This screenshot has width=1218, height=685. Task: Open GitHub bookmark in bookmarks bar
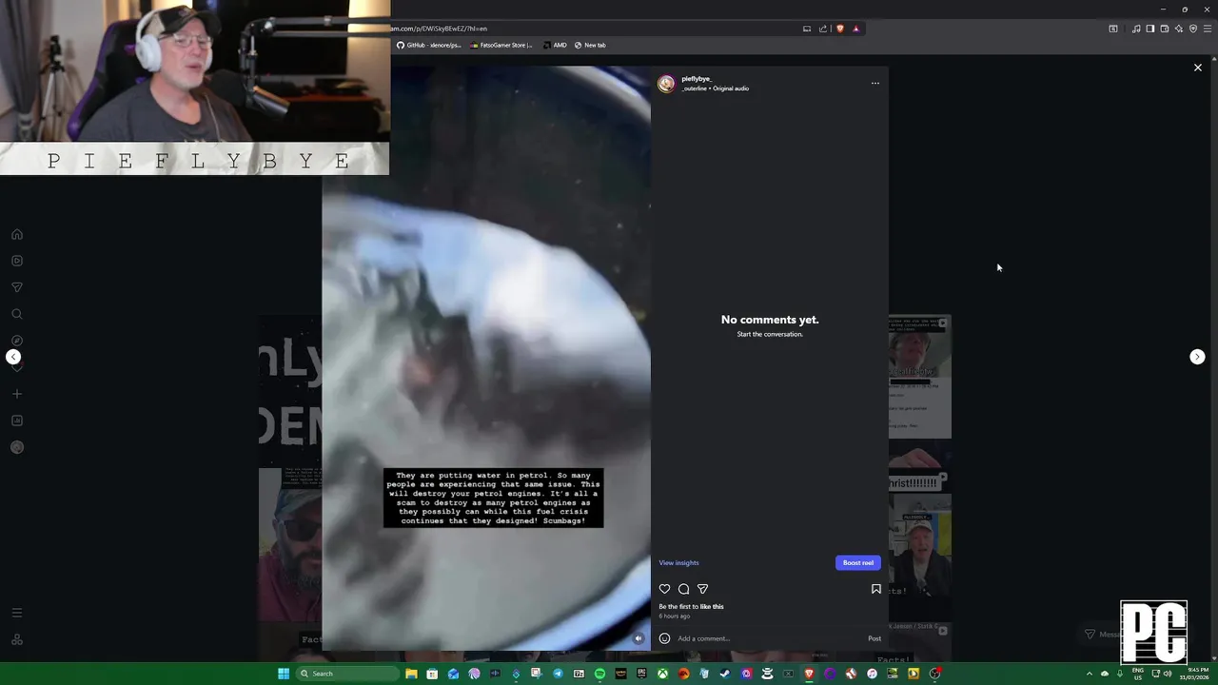point(428,45)
